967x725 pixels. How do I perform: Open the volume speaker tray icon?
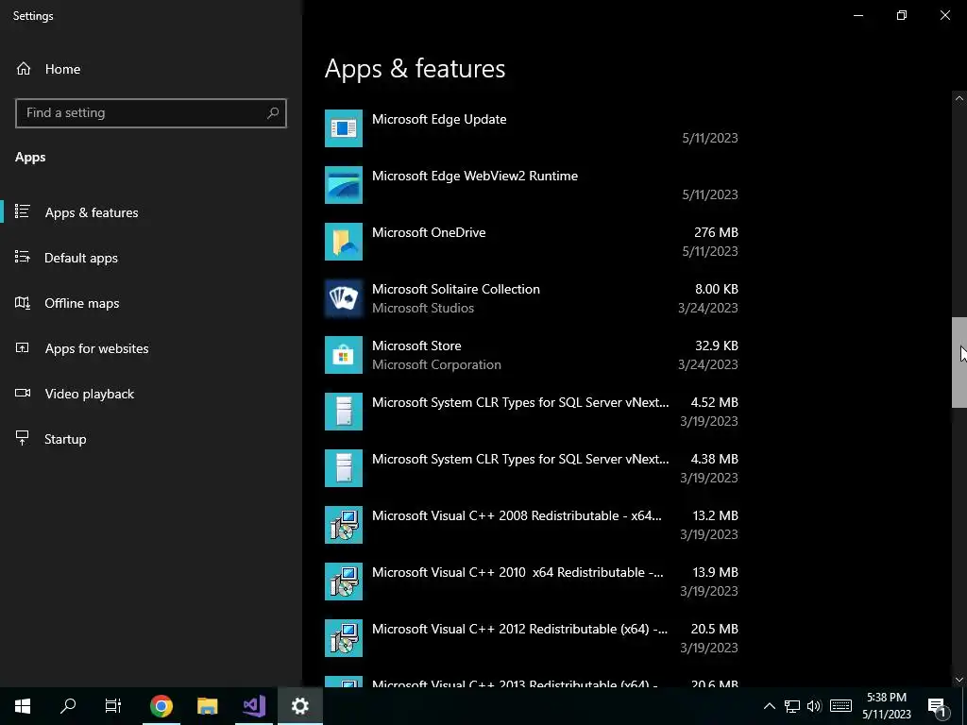814,706
